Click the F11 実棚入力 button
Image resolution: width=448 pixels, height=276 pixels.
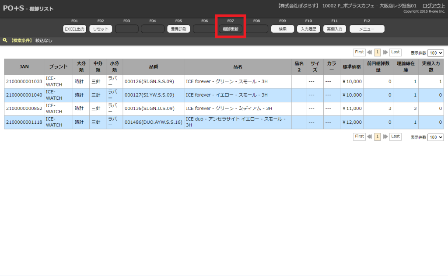click(x=335, y=29)
